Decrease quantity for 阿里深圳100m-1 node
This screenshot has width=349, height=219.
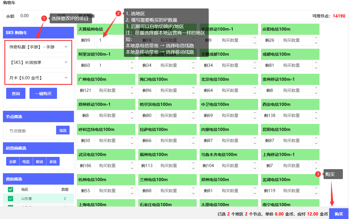pyautogui.click(x=132, y=68)
